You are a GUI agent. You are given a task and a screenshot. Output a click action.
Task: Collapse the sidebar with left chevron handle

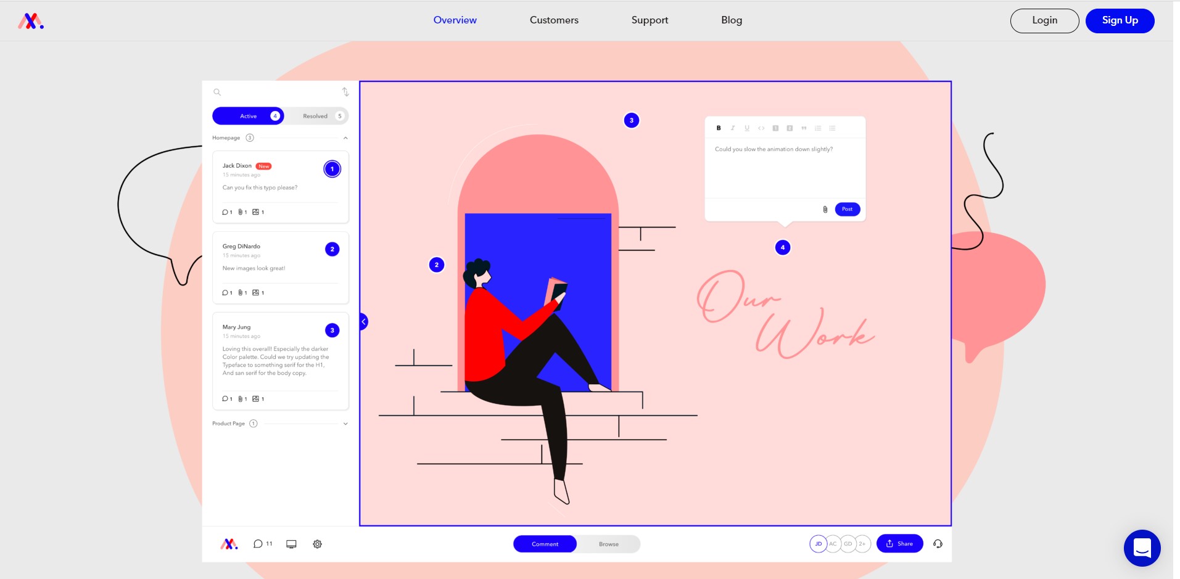[363, 321]
